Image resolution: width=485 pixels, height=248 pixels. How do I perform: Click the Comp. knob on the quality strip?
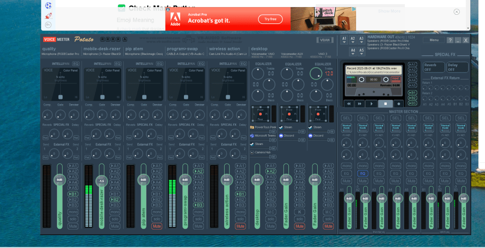click(x=47, y=115)
